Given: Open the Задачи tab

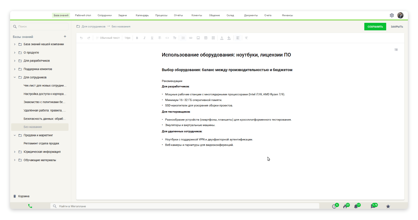Looking at the screenshot, I should (123, 15).
